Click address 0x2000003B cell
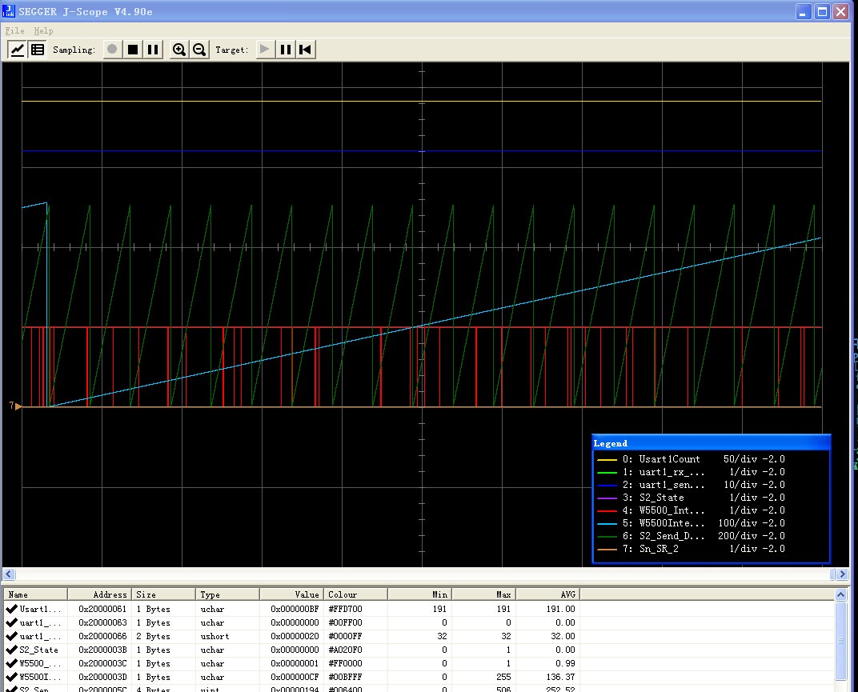Screen dimensions: 858x692 pos(102,650)
